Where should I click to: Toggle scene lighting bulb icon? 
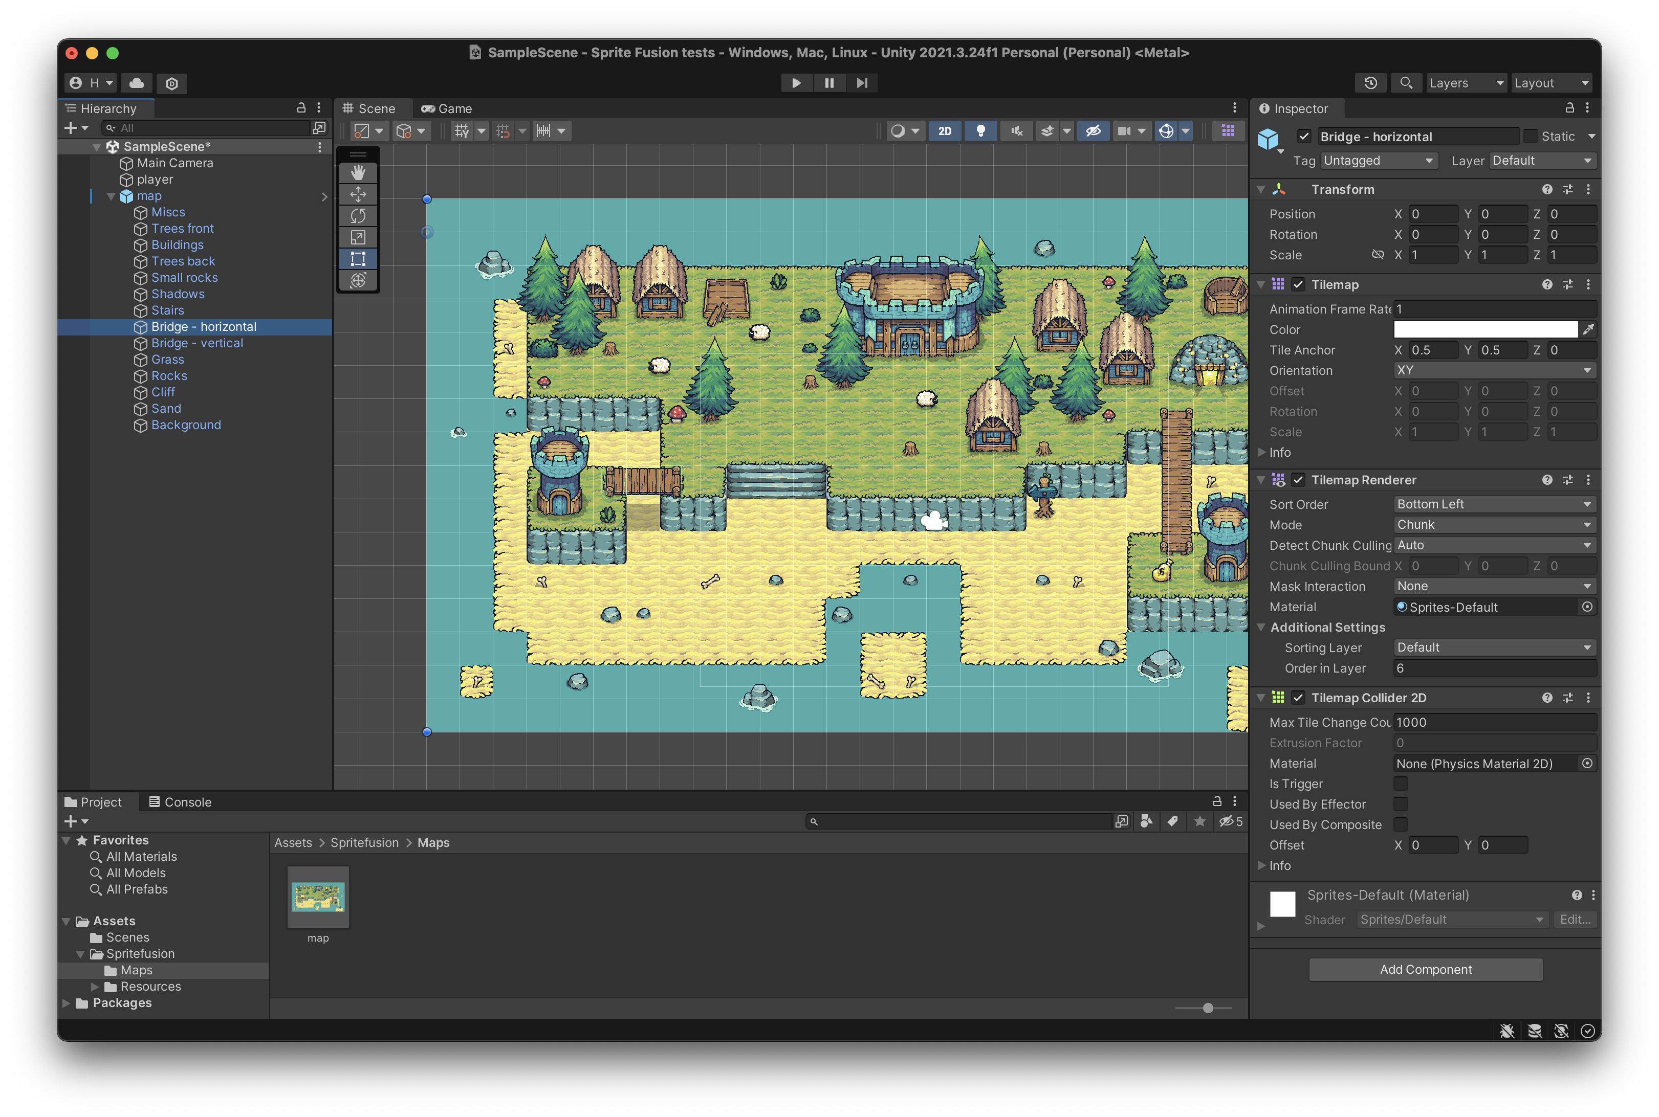click(x=980, y=130)
